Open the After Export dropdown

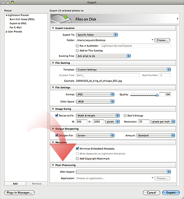tap(123, 172)
